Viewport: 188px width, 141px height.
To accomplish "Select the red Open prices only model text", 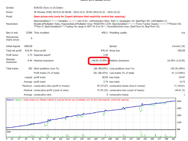I will tap(79, 16).
